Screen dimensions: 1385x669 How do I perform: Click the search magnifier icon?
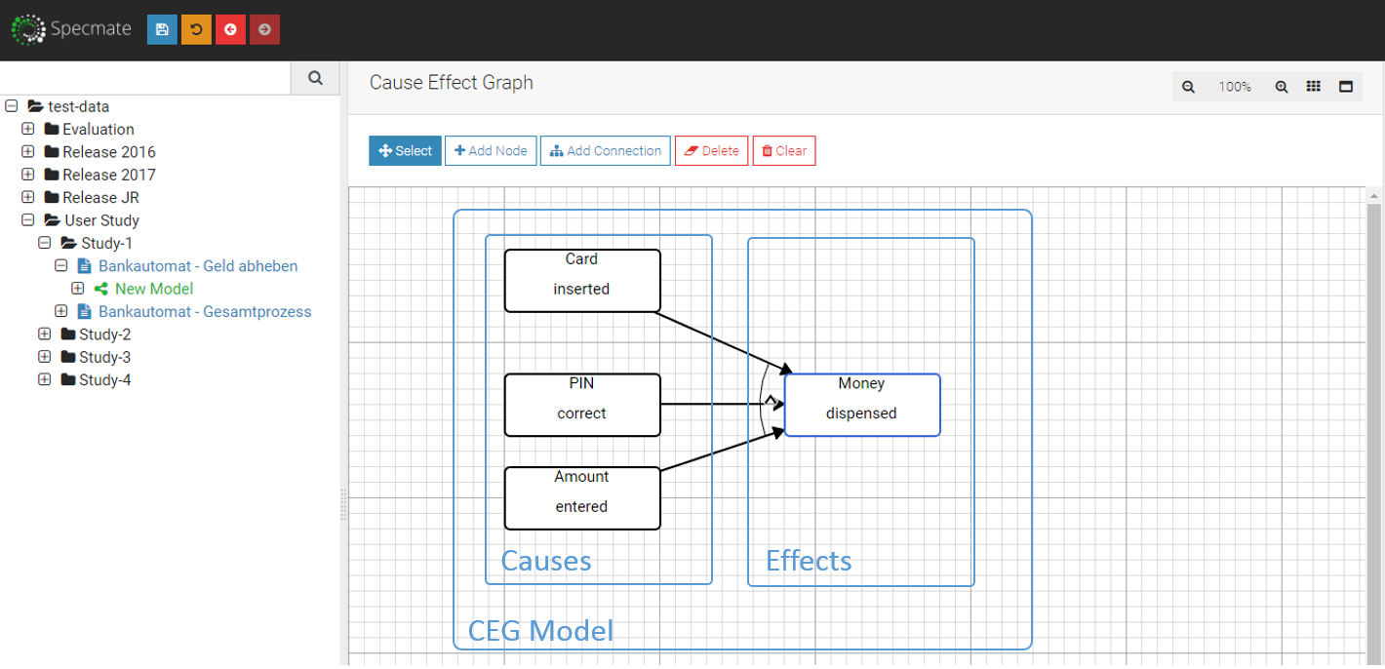point(315,78)
